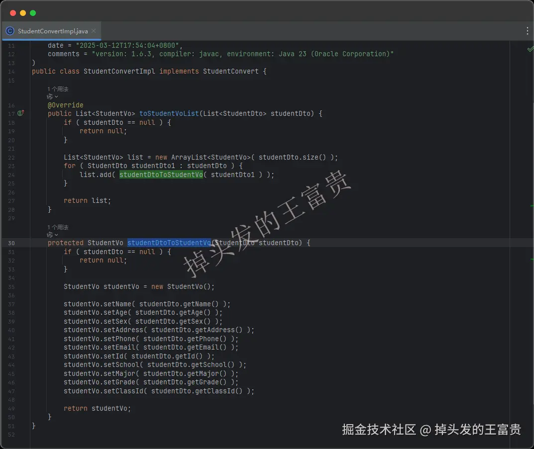Click the green-highlighted studentDtoToStudentVo call
The image size is (534, 449).
161,175
